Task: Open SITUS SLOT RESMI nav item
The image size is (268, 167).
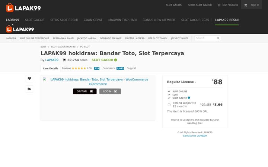Action: [64, 20]
